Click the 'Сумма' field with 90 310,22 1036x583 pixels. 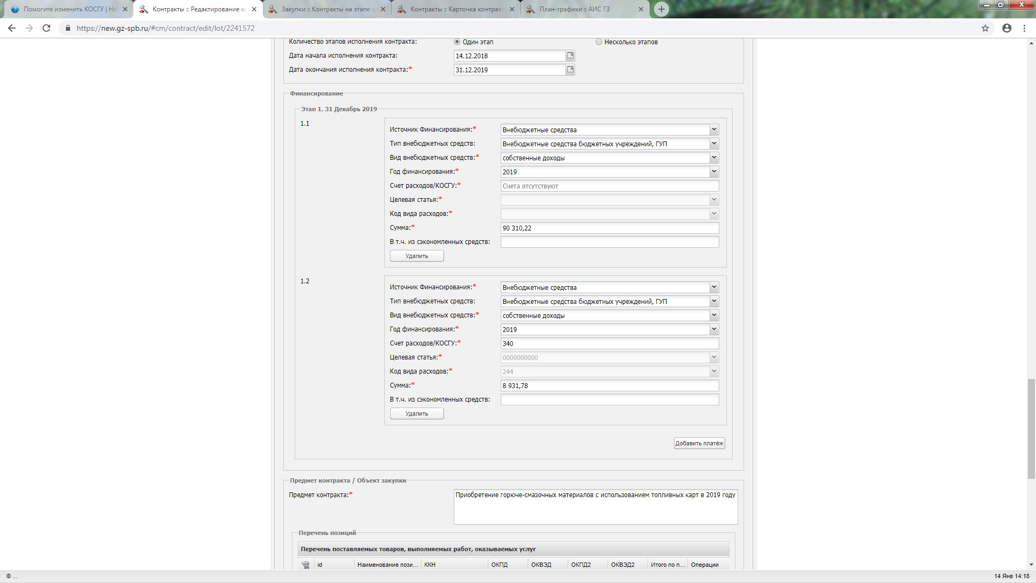610,228
